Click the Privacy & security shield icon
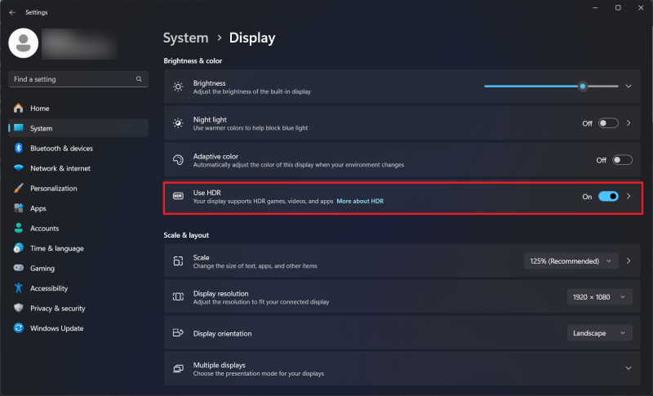Screen dimensions: 653x396 (x=18, y=309)
